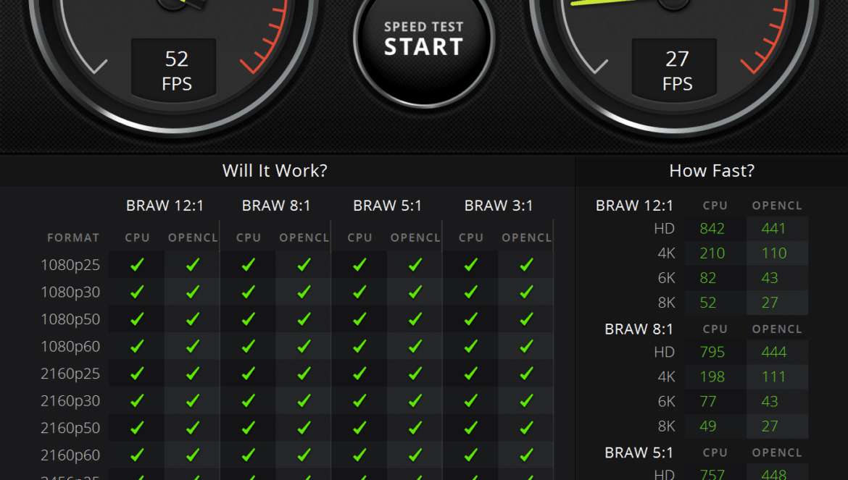
Task: Click the 1080p30 BRAW 8:1 OpenCL checkmark
Action: click(x=304, y=292)
